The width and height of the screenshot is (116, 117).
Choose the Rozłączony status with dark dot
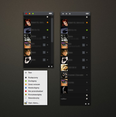tap(35, 77)
